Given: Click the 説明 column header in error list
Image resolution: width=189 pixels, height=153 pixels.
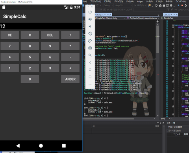Looking at the screenshot, I should click(186, 135).
